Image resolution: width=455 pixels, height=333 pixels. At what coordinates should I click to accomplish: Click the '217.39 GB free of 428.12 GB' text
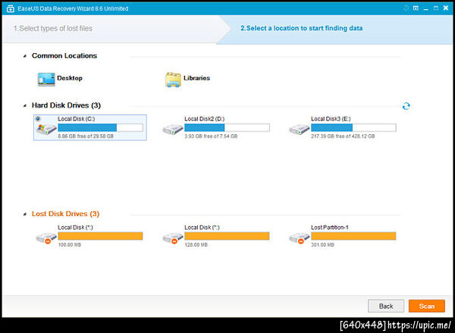tap(343, 137)
